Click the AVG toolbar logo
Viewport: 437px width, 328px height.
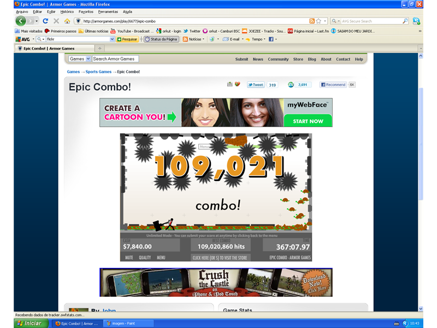(x=22, y=39)
